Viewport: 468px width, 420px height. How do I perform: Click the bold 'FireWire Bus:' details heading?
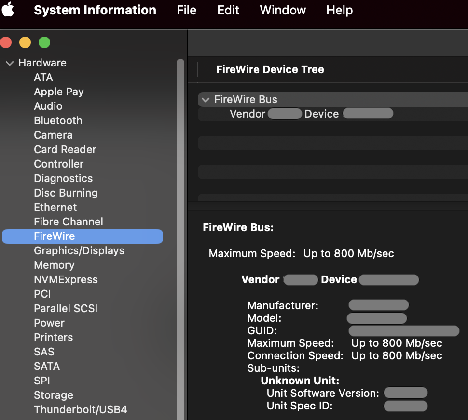coord(238,227)
